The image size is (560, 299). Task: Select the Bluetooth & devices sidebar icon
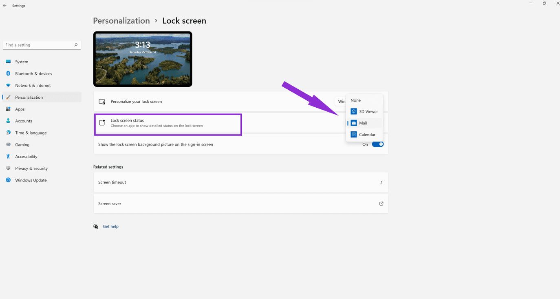click(8, 74)
